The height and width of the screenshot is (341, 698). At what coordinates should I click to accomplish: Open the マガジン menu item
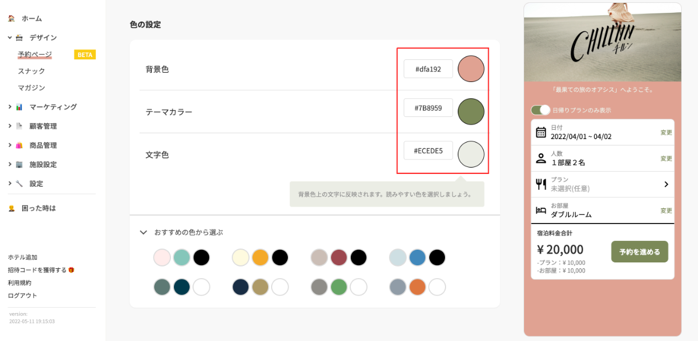31,88
